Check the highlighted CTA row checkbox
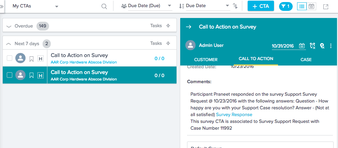Image resolution: width=338 pixels, height=148 pixels. pos(10,75)
